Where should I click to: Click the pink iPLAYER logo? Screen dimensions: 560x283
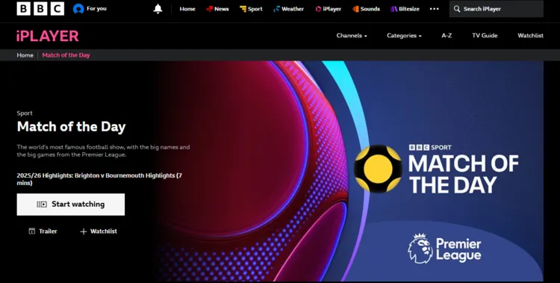pyautogui.click(x=48, y=36)
